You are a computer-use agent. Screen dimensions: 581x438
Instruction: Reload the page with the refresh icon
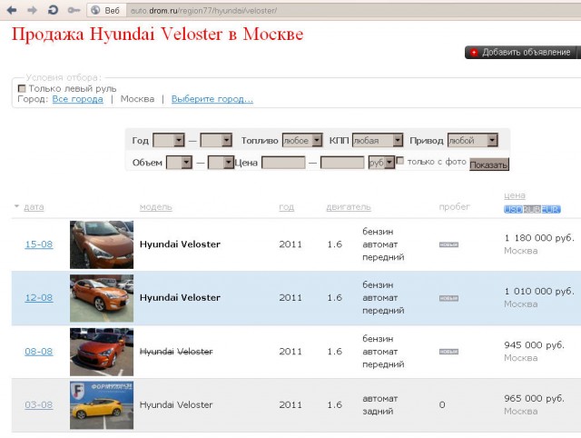pos(53,10)
